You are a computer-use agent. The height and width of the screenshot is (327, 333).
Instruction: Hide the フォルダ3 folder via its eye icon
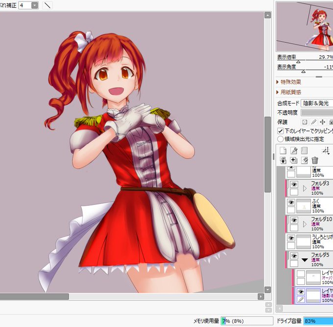pyautogui.click(x=294, y=184)
